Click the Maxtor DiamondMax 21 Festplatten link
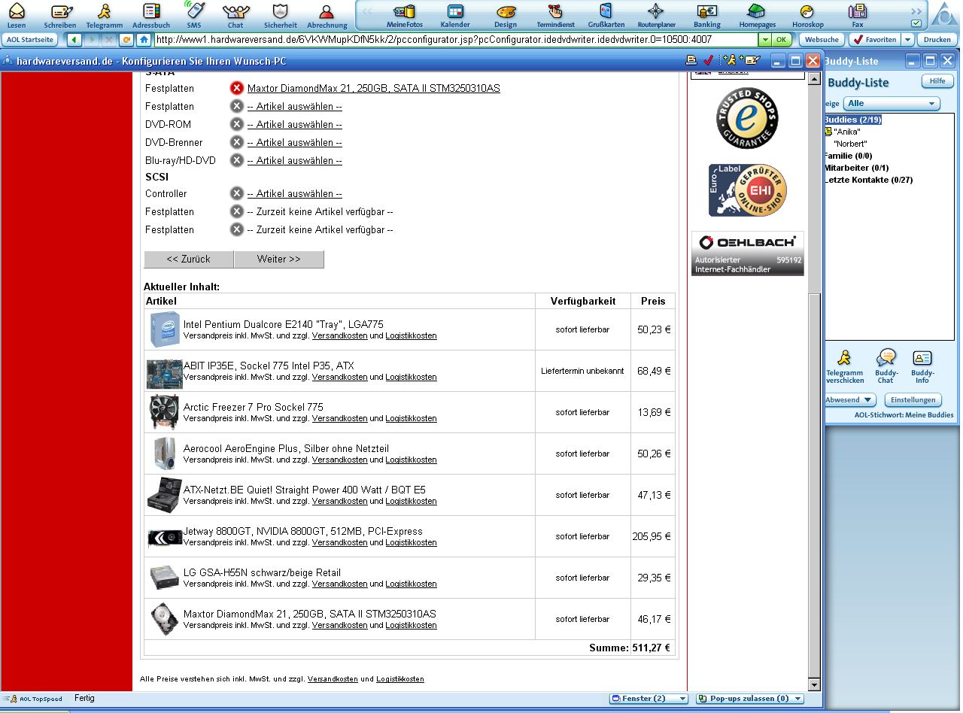Image resolution: width=963 pixels, height=713 pixels. point(373,88)
